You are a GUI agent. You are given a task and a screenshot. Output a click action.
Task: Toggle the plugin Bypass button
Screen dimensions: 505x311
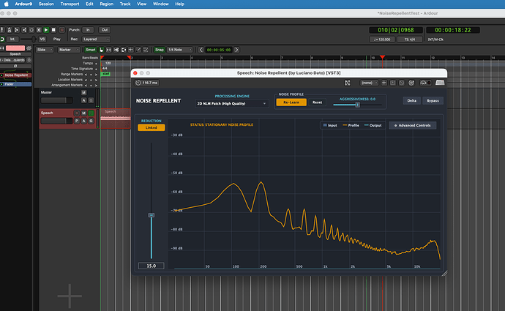(433, 101)
